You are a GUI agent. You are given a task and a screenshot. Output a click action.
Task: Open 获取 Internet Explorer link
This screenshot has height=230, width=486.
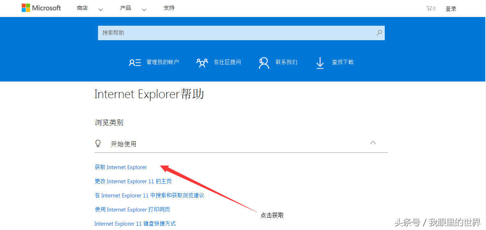coord(121,167)
